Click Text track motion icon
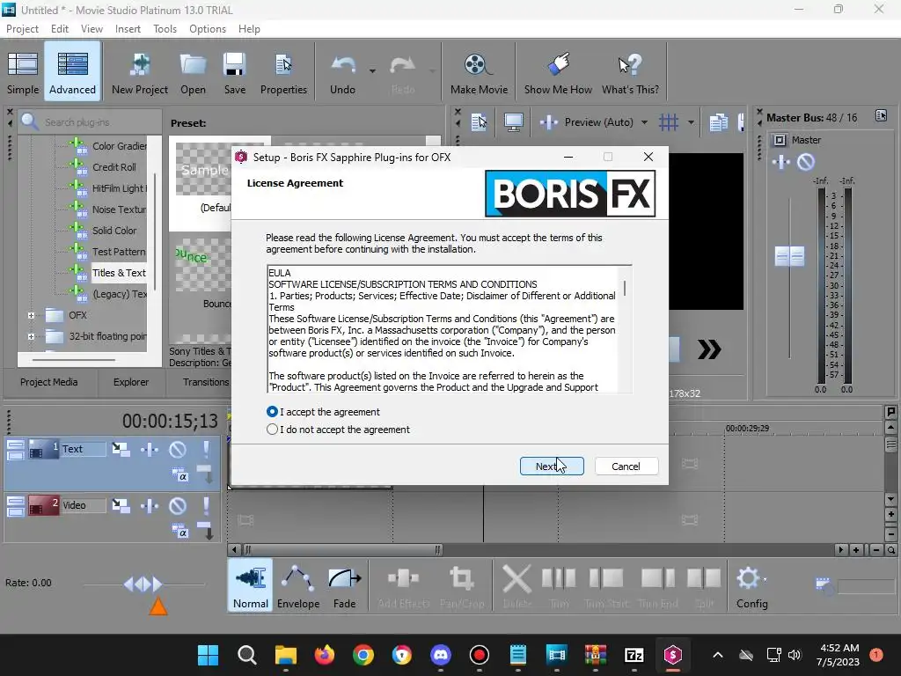This screenshot has width=901, height=676. coord(121,449)
